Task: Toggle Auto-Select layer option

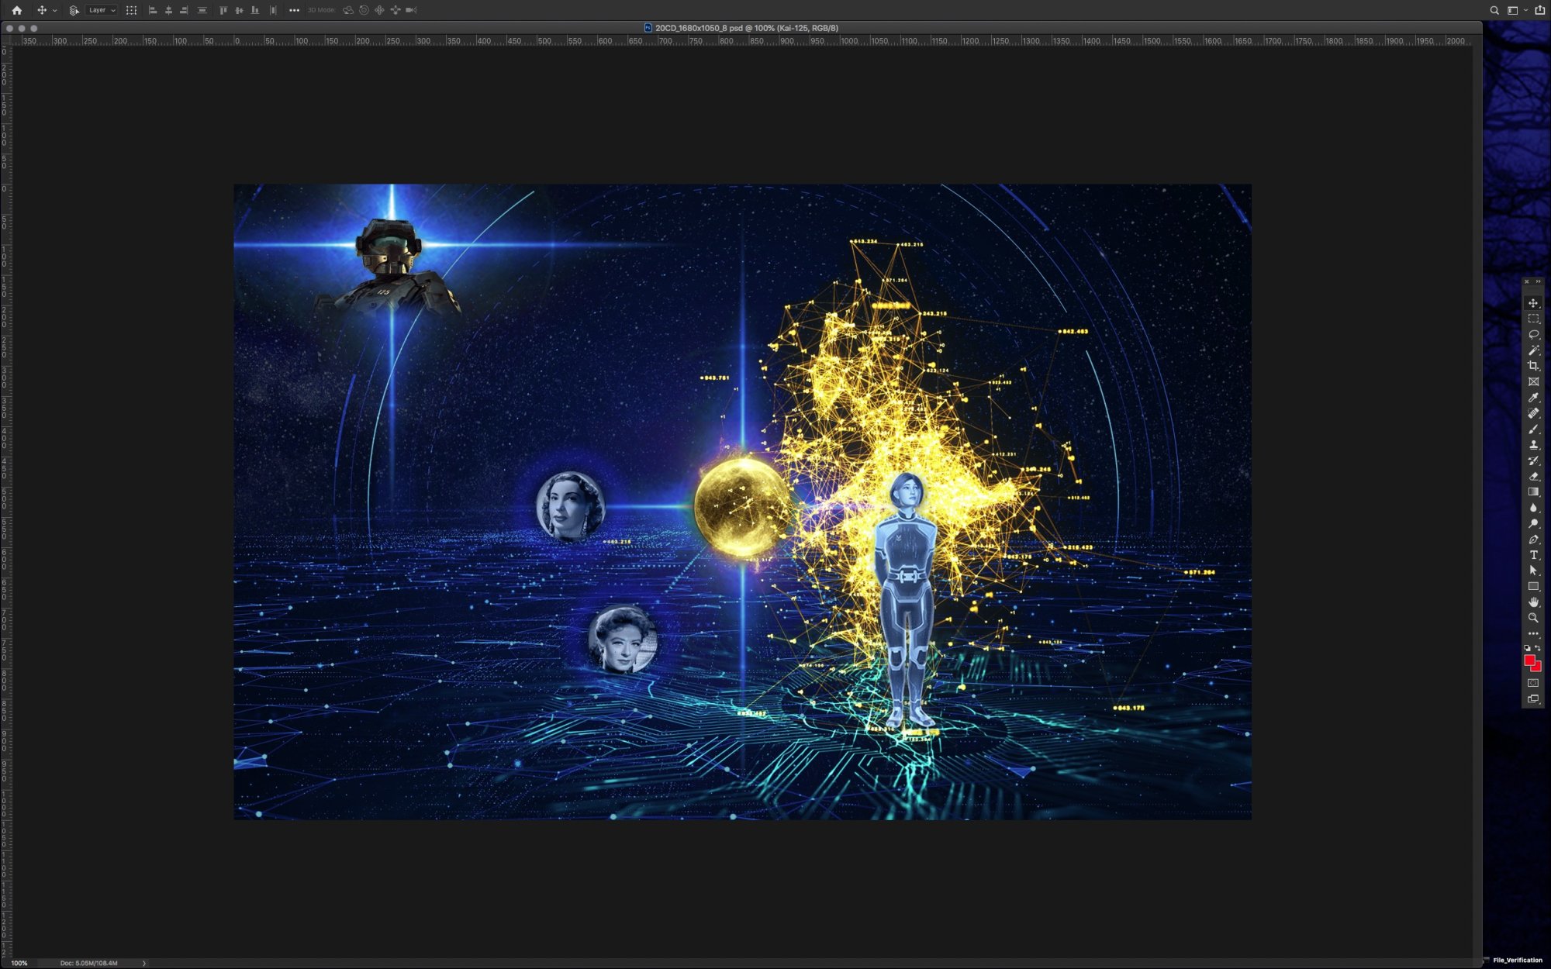Action: point(74,10)
